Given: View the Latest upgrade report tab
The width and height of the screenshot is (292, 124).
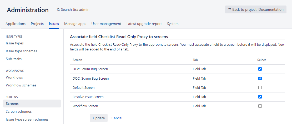Looking at the screenshot, I should [144, 24].
